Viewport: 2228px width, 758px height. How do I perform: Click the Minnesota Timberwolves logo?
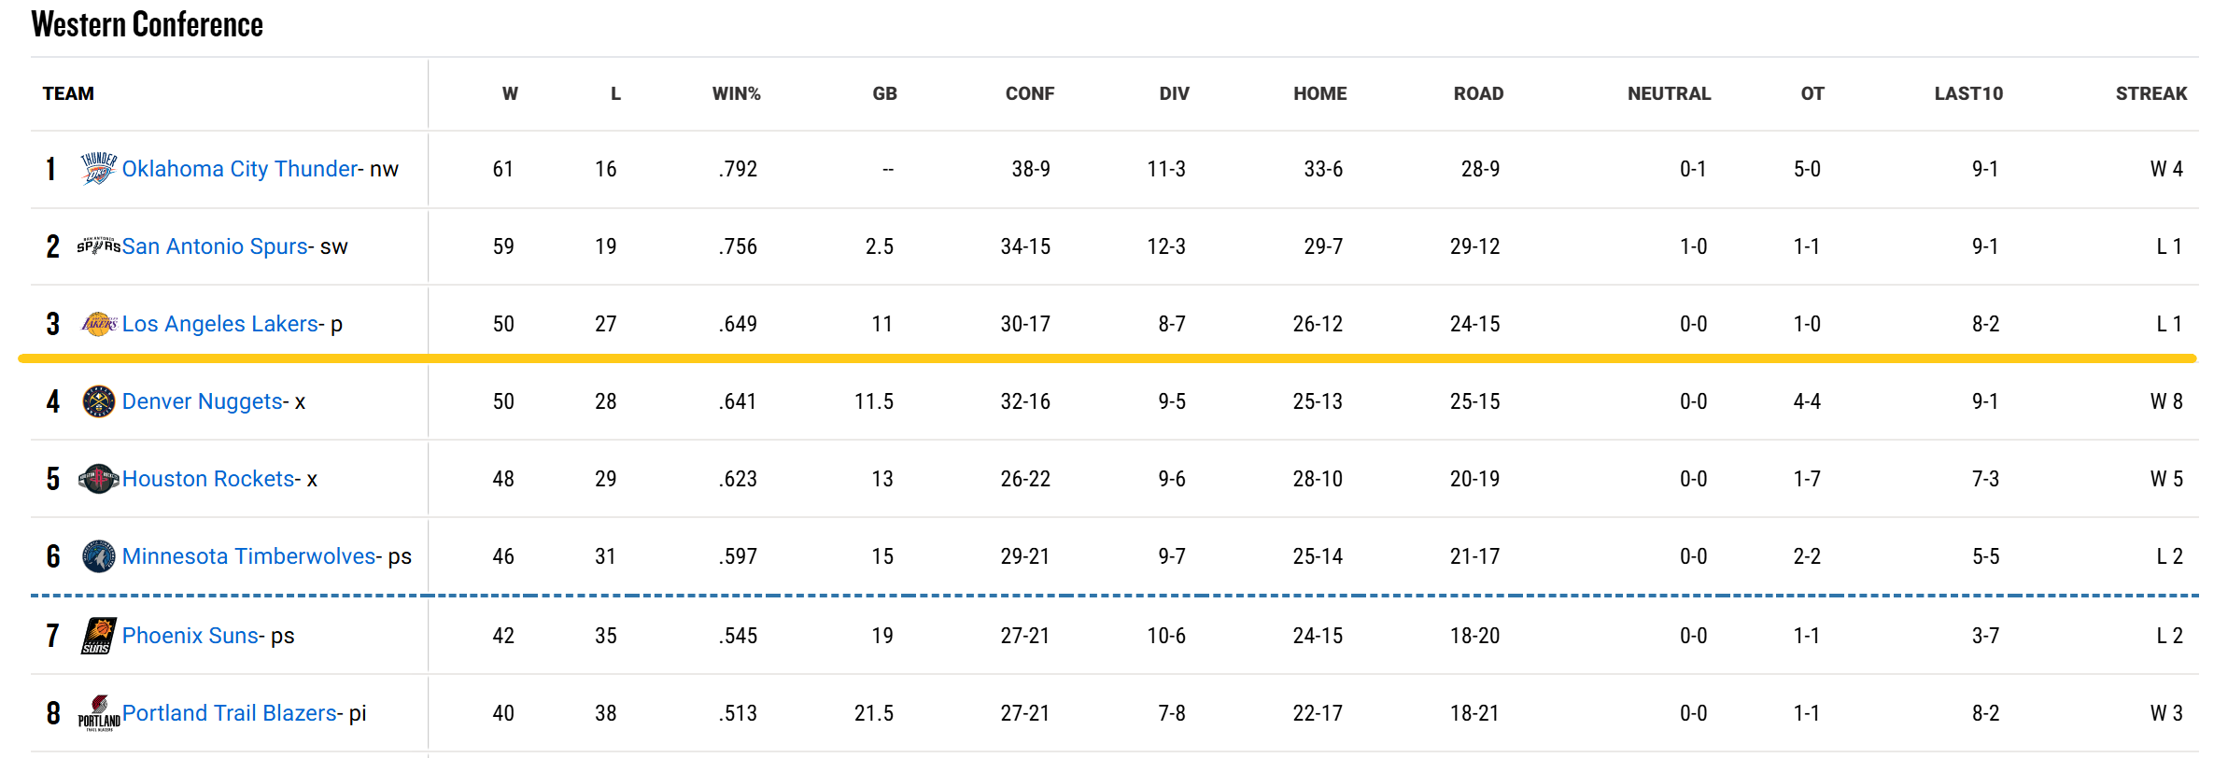click(x=98, y=556)
